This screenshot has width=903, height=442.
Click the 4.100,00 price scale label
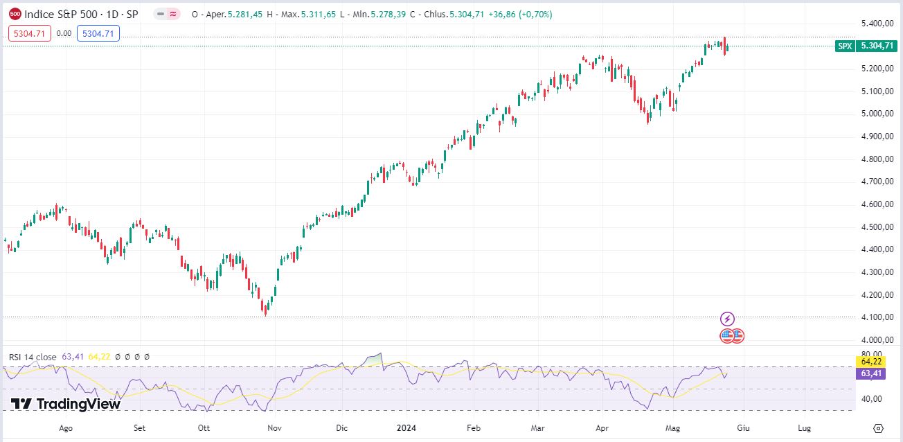coord(879,317)
